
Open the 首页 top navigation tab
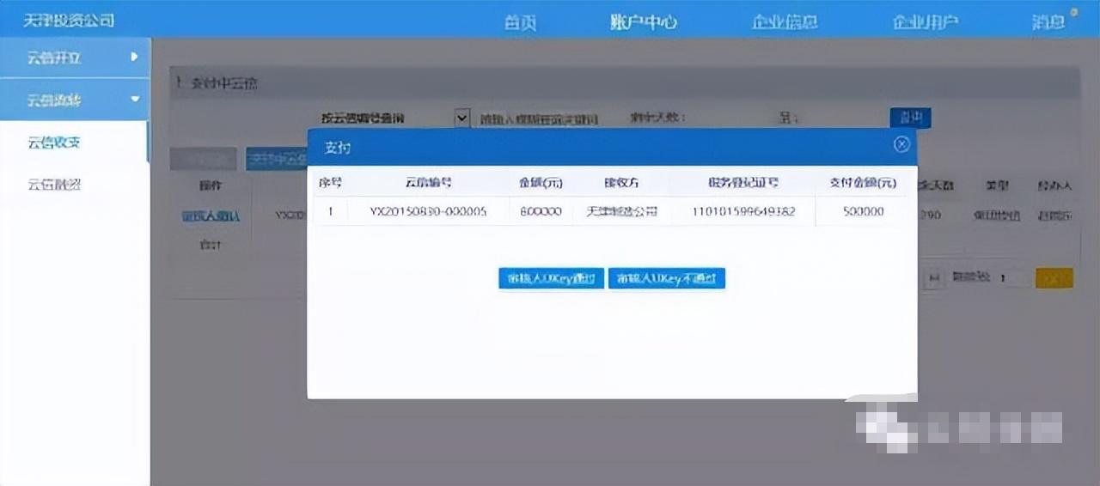[x=520, y=22]
